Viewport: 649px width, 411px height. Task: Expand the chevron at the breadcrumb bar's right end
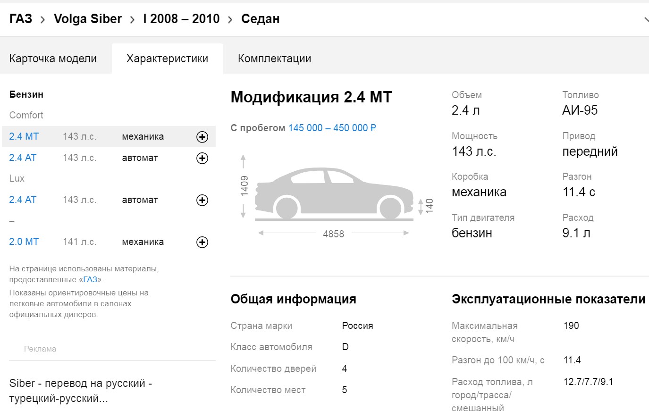(646, 19)
